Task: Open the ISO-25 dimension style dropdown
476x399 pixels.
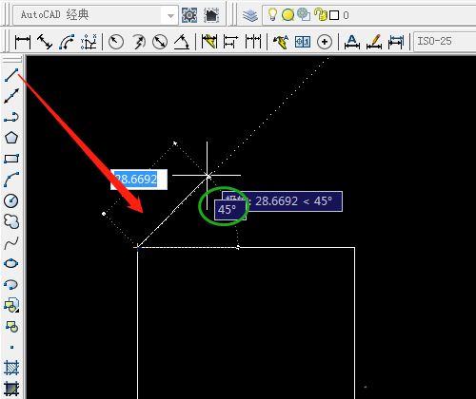Action: pyautogui.click(x=445, y=41)
